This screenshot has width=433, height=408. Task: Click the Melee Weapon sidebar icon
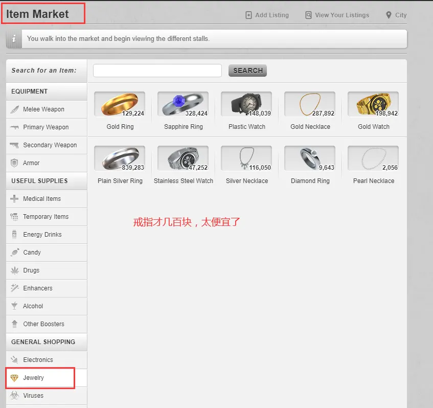tap(14, 109)
